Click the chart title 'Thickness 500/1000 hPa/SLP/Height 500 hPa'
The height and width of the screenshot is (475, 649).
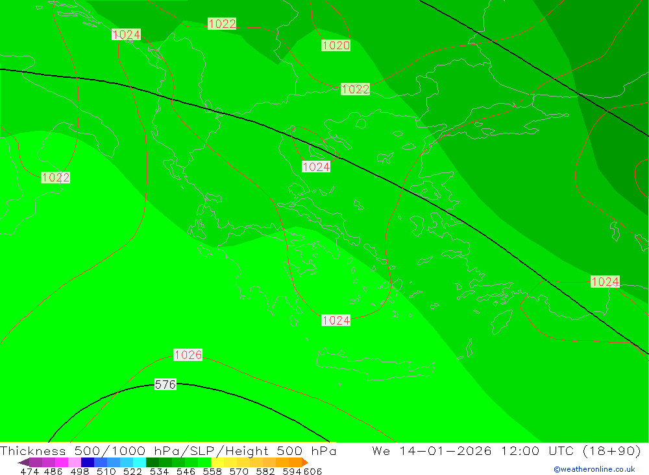168,450
